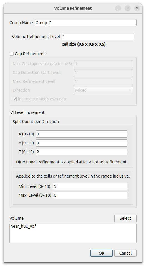Select the Z split count field
Image resolution: width=146 pixels, height=267 pixels.
tap(82, 152)
